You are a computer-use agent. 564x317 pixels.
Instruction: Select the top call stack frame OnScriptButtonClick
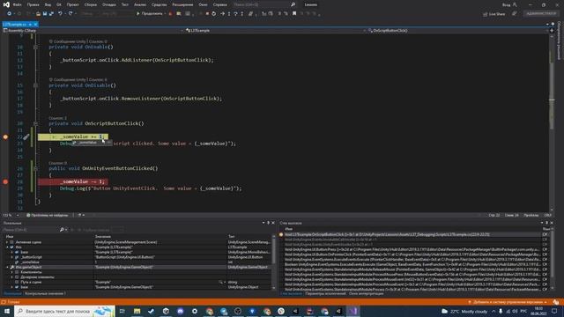click(x=413, y=234)
